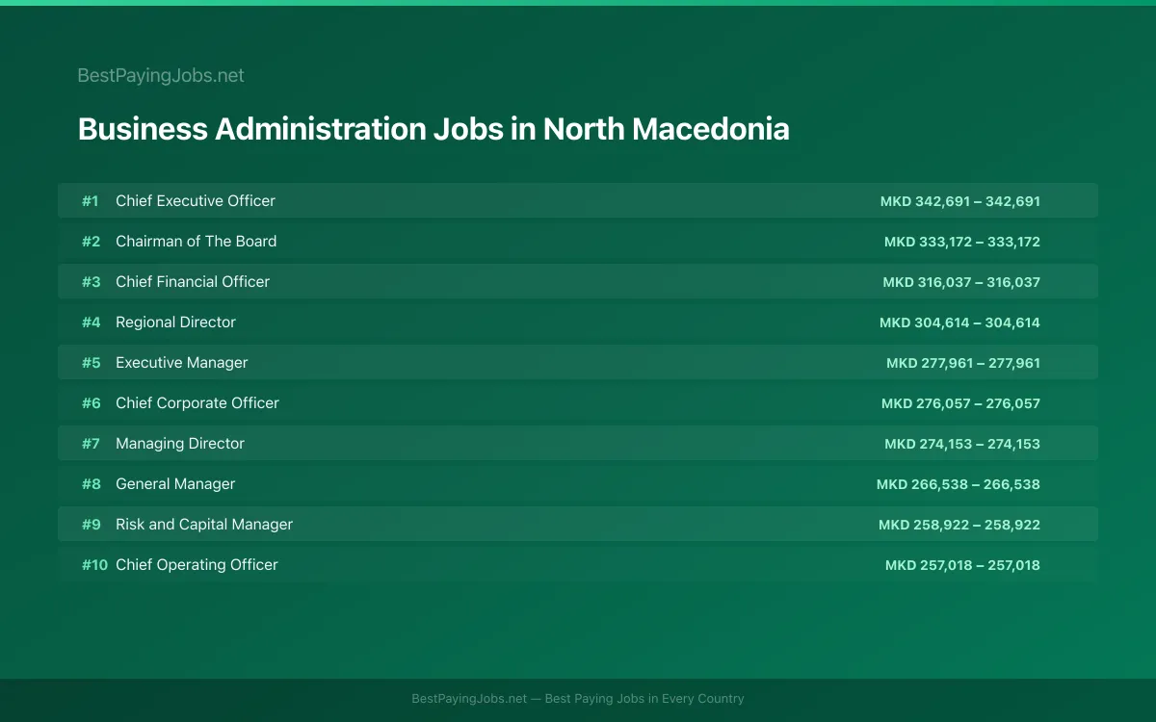The width and height of the screenshot is (1156, 722).
Task: Click salary MKD 266,538 – 266,538
Action: [x=959, y=484]
